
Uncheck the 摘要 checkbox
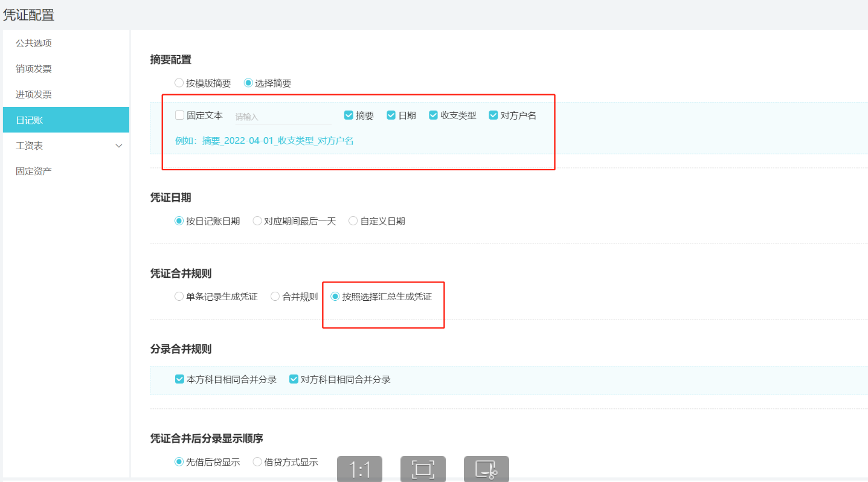pos(349,115)
